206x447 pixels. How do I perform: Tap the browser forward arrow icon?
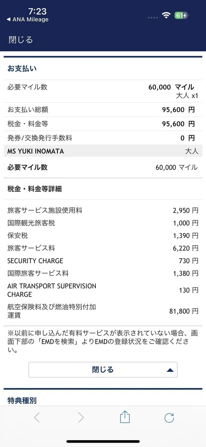point(81,418)
